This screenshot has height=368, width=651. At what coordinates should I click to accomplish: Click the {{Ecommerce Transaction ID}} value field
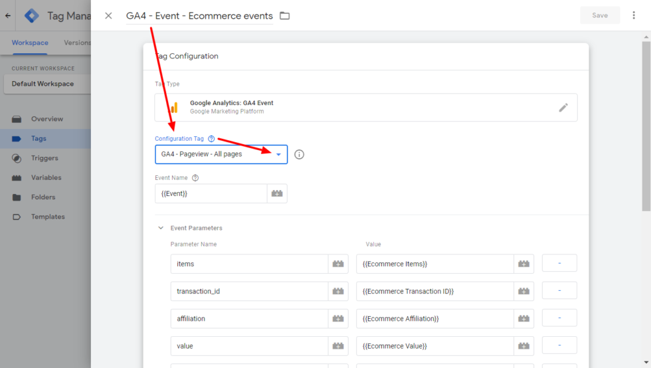[434, 292]
